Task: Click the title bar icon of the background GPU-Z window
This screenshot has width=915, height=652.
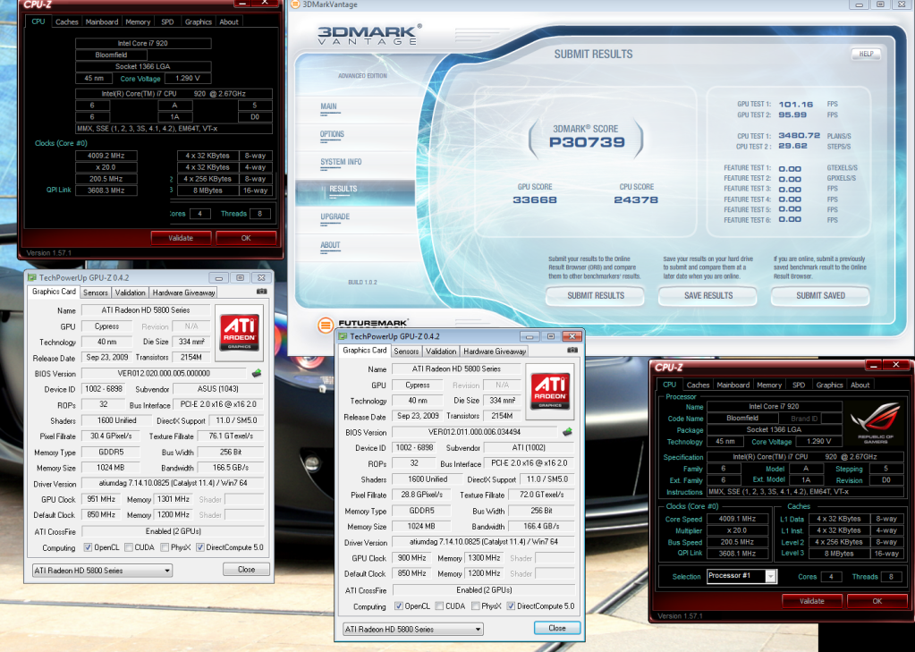Action: pos(31,278)
